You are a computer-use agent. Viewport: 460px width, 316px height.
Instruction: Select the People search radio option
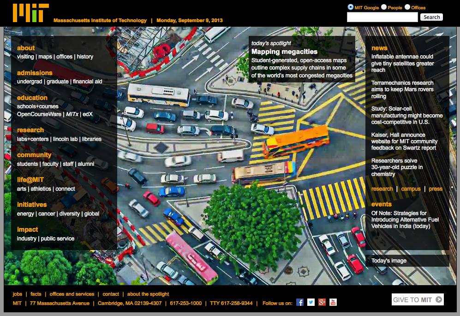(384, 7)
